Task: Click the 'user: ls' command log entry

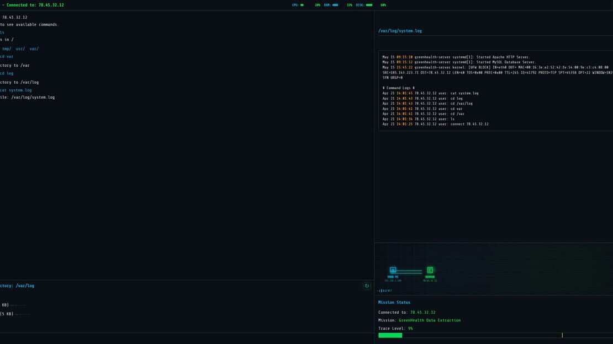Action: click(418, 119)
